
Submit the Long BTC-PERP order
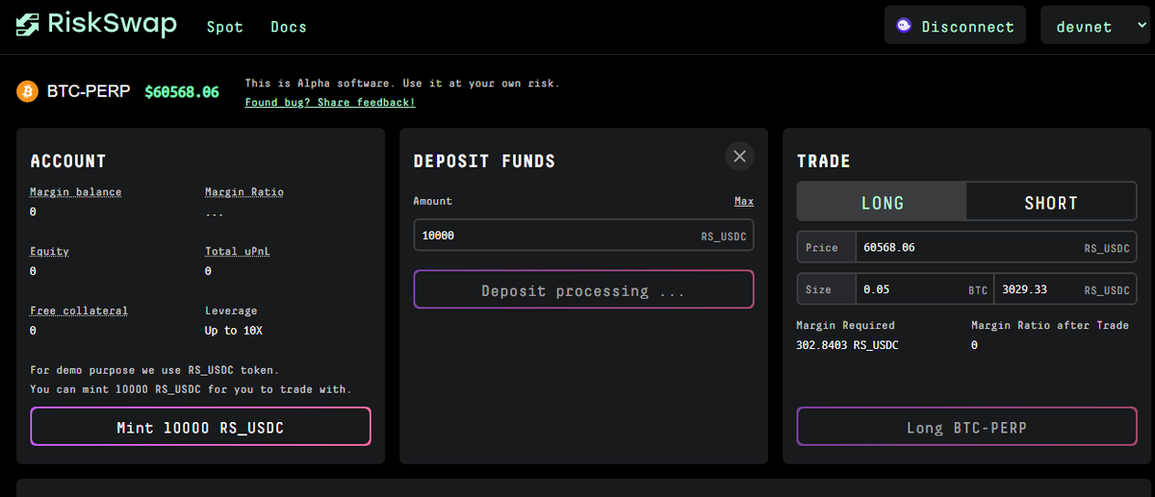[x=966, y=427]
